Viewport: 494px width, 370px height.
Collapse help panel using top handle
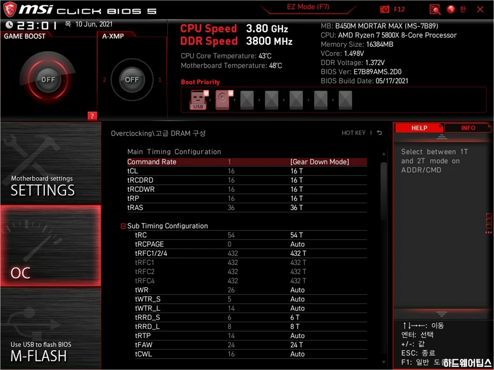coord(441,136)
